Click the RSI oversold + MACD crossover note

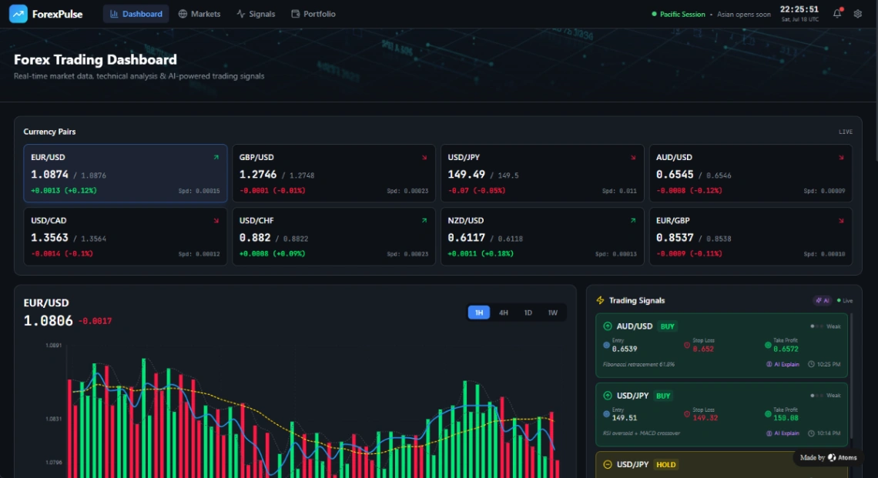click(641, 433)
